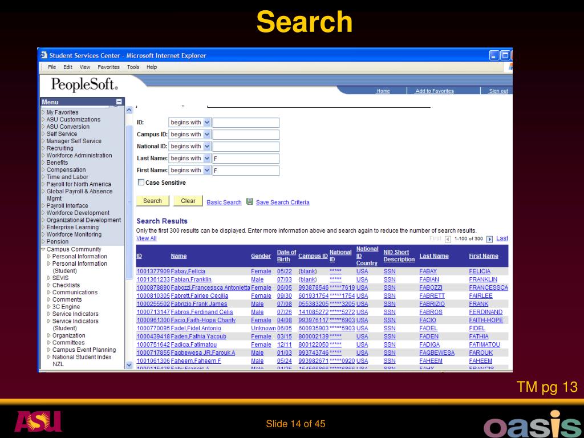Click the Internet Explorer title bar icon
This screenshot has height=438, width=584.
[44, 55]
